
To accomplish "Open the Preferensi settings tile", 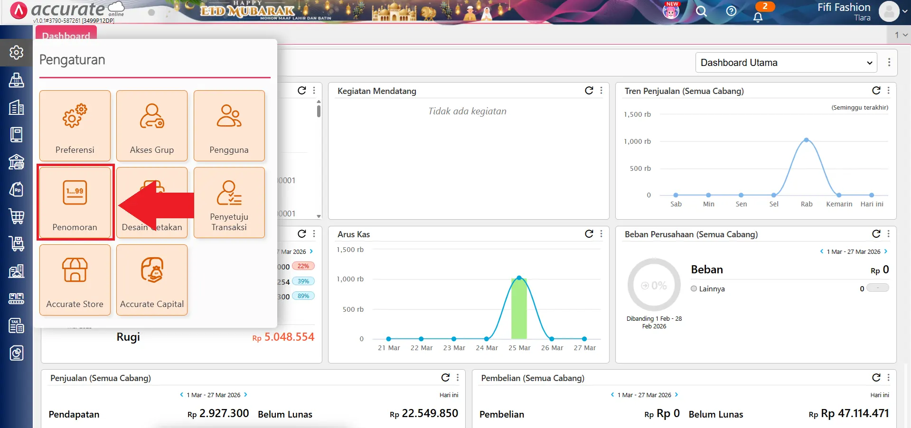I will point(75,126).
